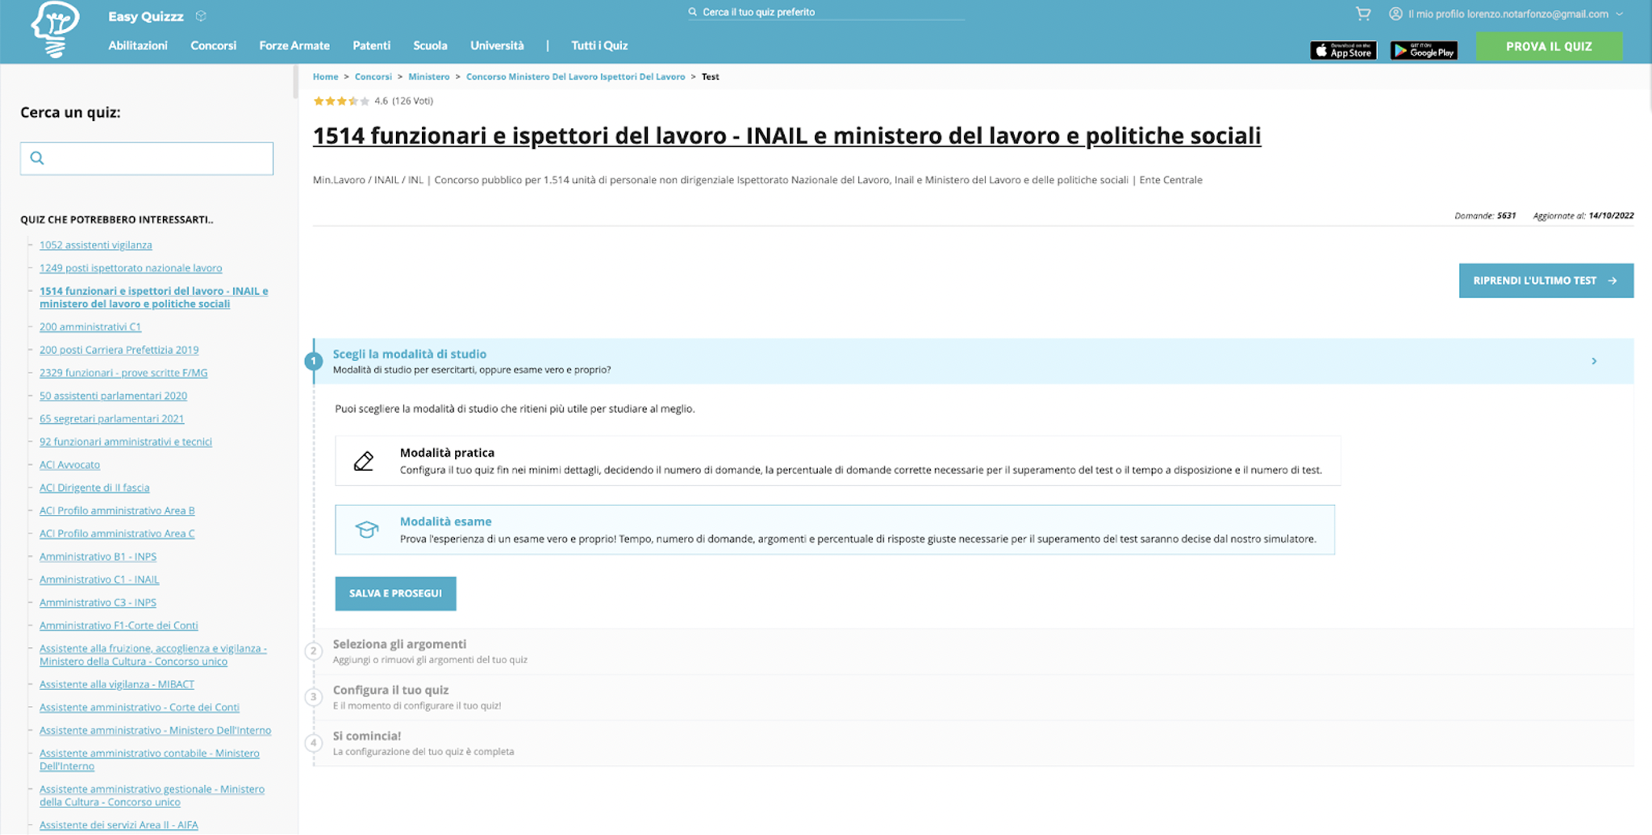Select the Modalità pratica study option
This screenshot has height=835, width=1652.
click(836, 461)
